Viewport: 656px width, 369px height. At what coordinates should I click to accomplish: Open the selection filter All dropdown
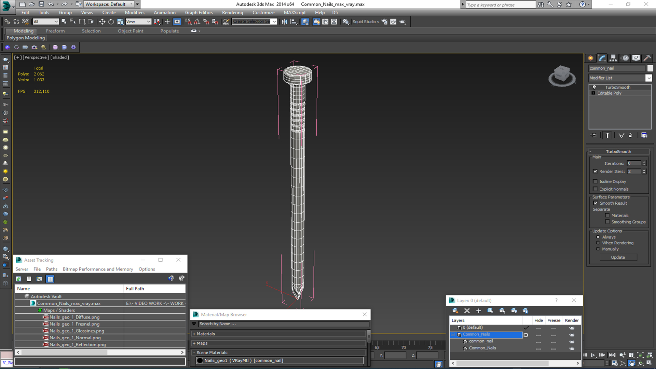tap(46, 22)
